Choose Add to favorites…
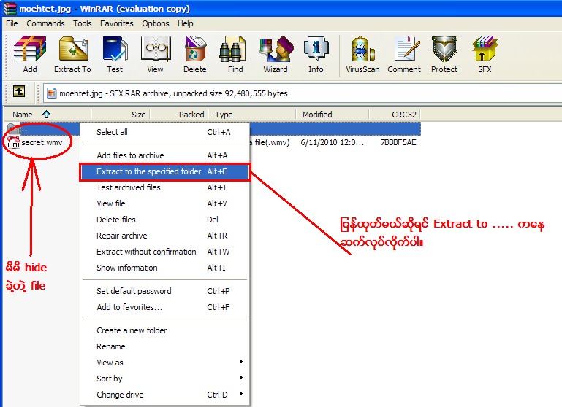Image resolution: width=562 pixels, height=407 pixels. pos(165,307)
